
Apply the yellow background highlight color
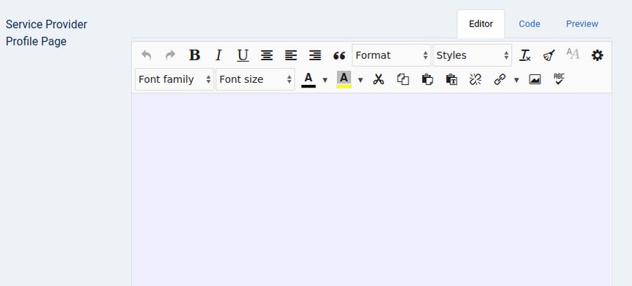(344, 79)
